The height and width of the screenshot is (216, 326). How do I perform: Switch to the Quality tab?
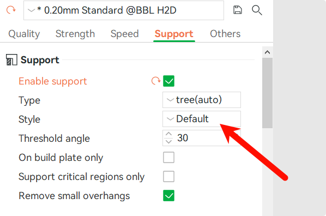coord(24,34)
